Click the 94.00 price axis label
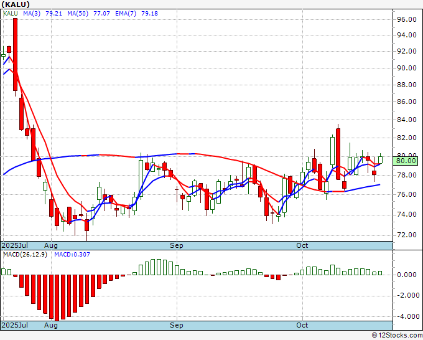The image size is (423, 340). point(407,35)
